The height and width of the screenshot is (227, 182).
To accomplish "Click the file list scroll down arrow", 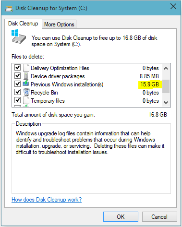I will (x=166, y=102).
